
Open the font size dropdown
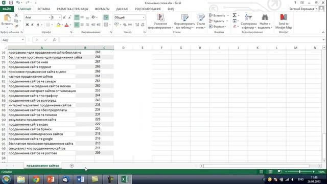[x=60, y=17]
